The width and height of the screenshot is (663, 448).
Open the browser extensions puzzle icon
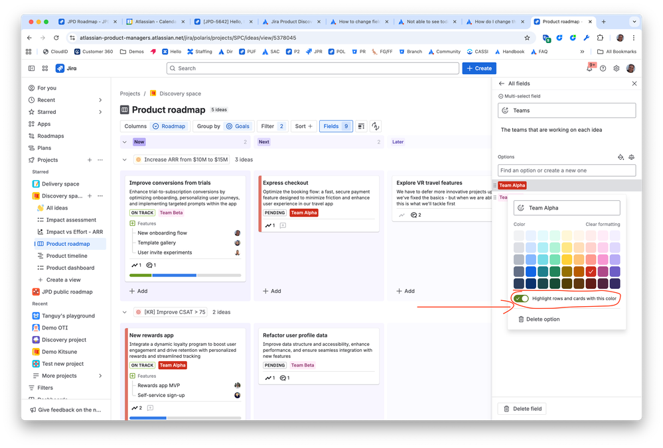[600, 38]
